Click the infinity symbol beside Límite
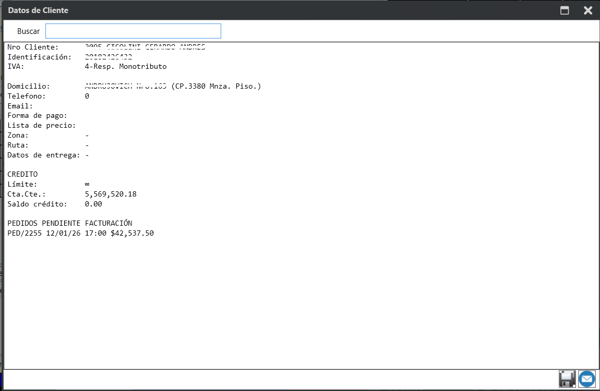The image size is (600, 391). pos(87,185)
